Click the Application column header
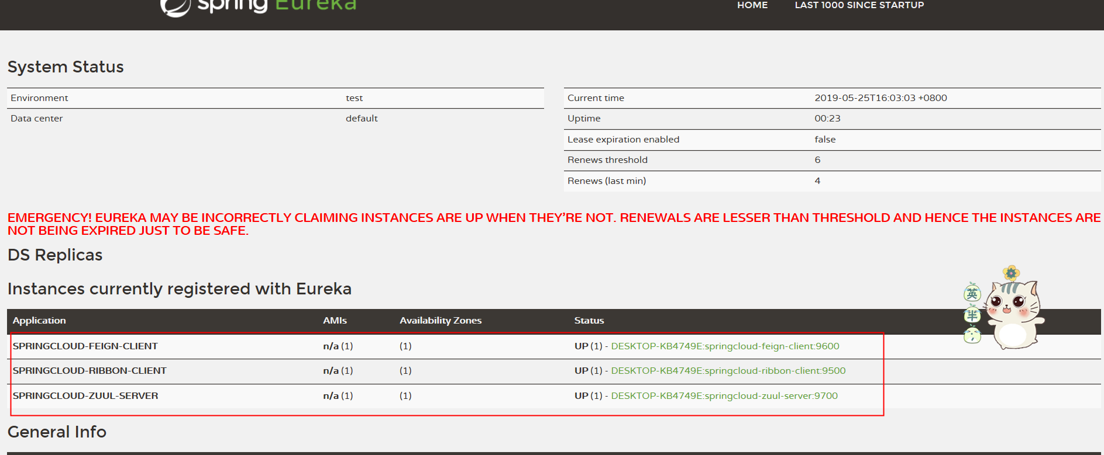Viewport: 1104px width, 455px height. point(39,320)
